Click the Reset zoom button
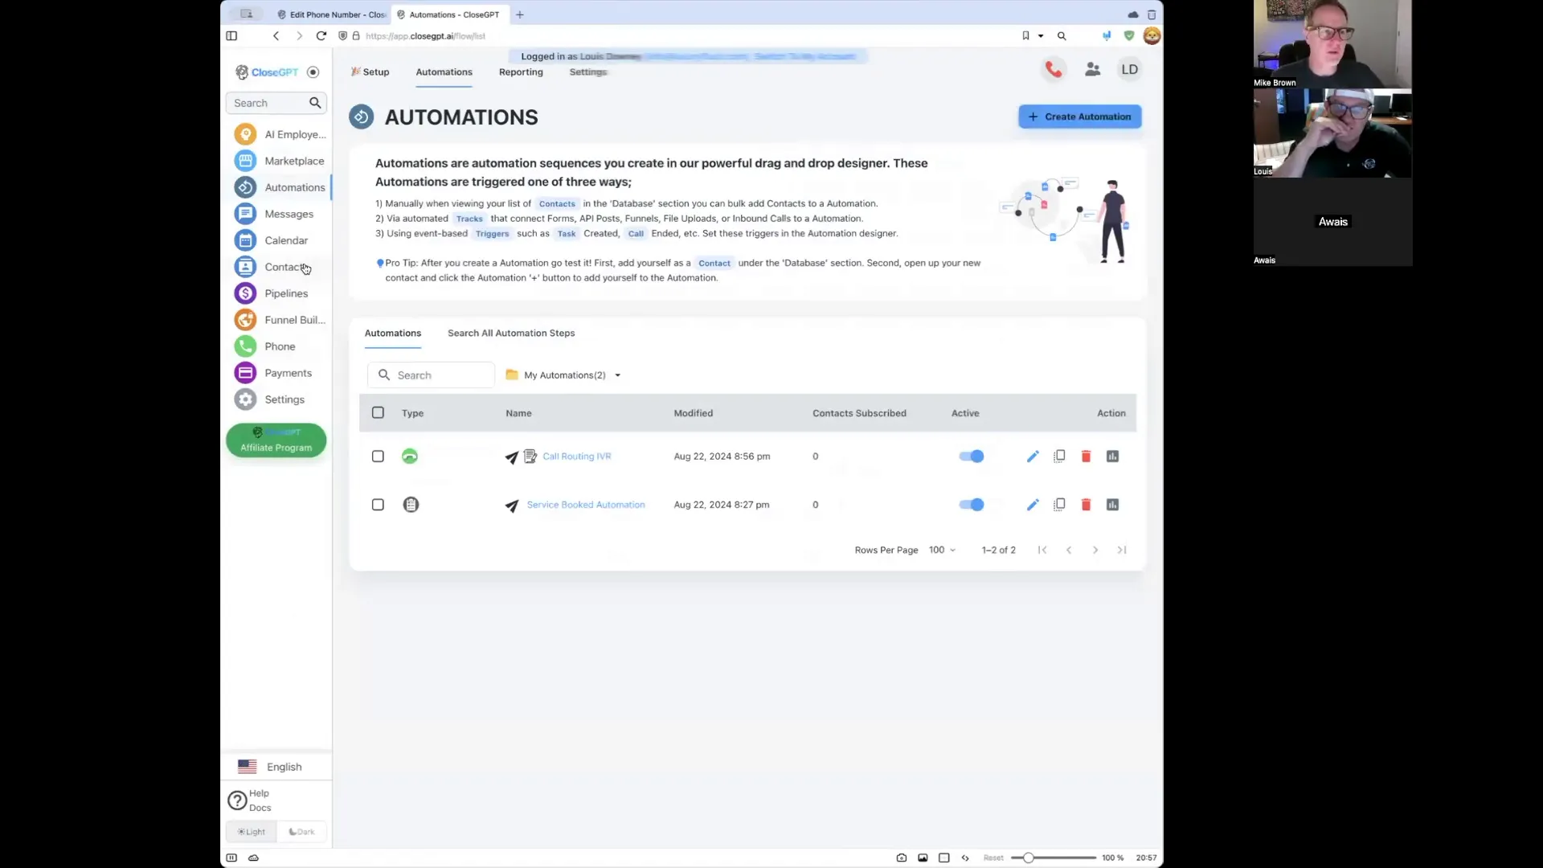This screenshot has width=1543, height=868. point(993,858)
